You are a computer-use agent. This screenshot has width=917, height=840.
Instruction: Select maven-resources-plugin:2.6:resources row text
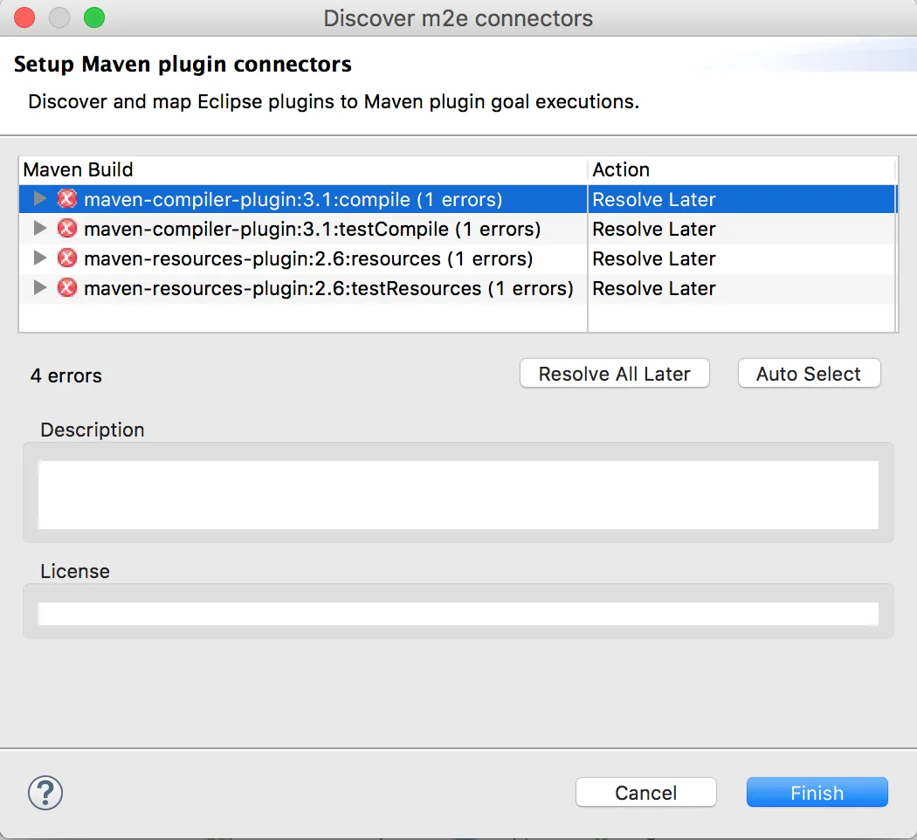307,258
